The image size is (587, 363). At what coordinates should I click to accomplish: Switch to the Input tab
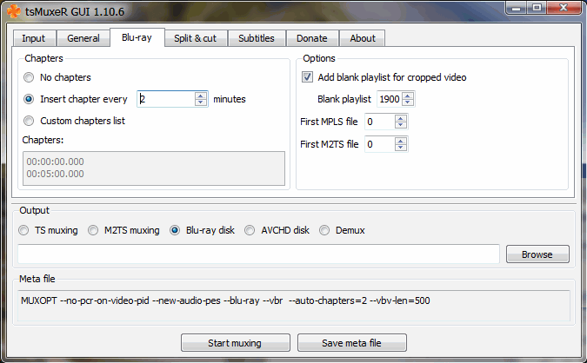(33, 38)
